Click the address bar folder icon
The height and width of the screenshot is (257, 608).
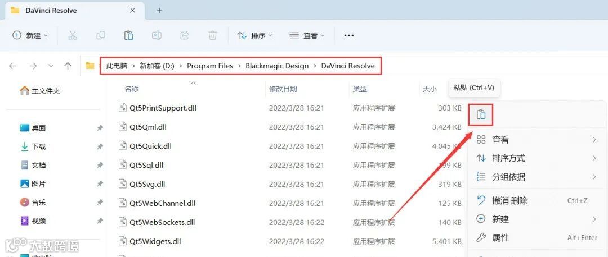click(90, 66)
